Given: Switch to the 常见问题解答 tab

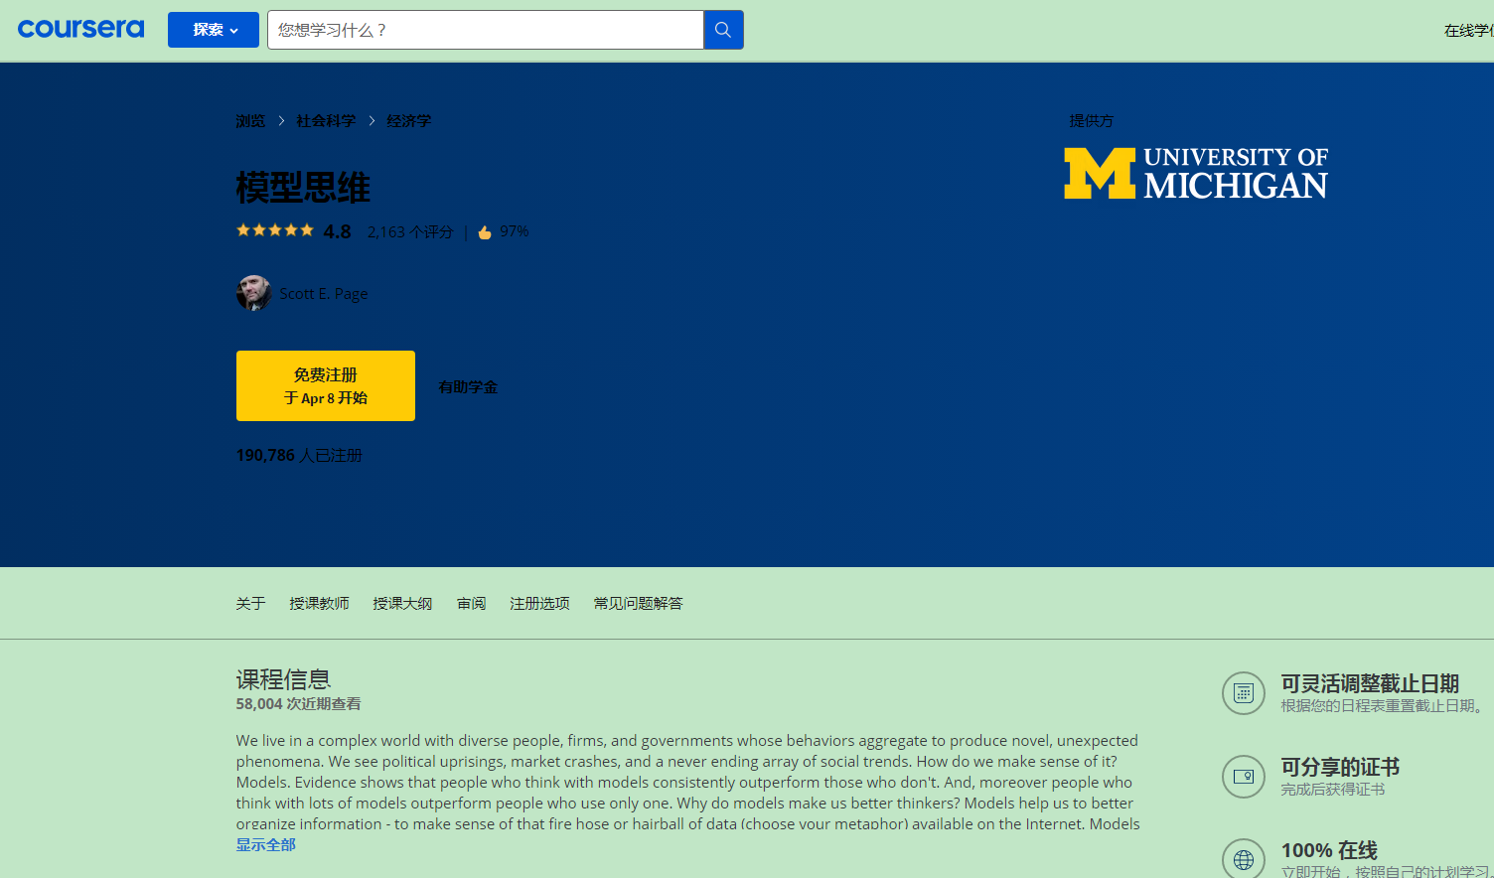Looking at the screenshot, I should point(638,604).
